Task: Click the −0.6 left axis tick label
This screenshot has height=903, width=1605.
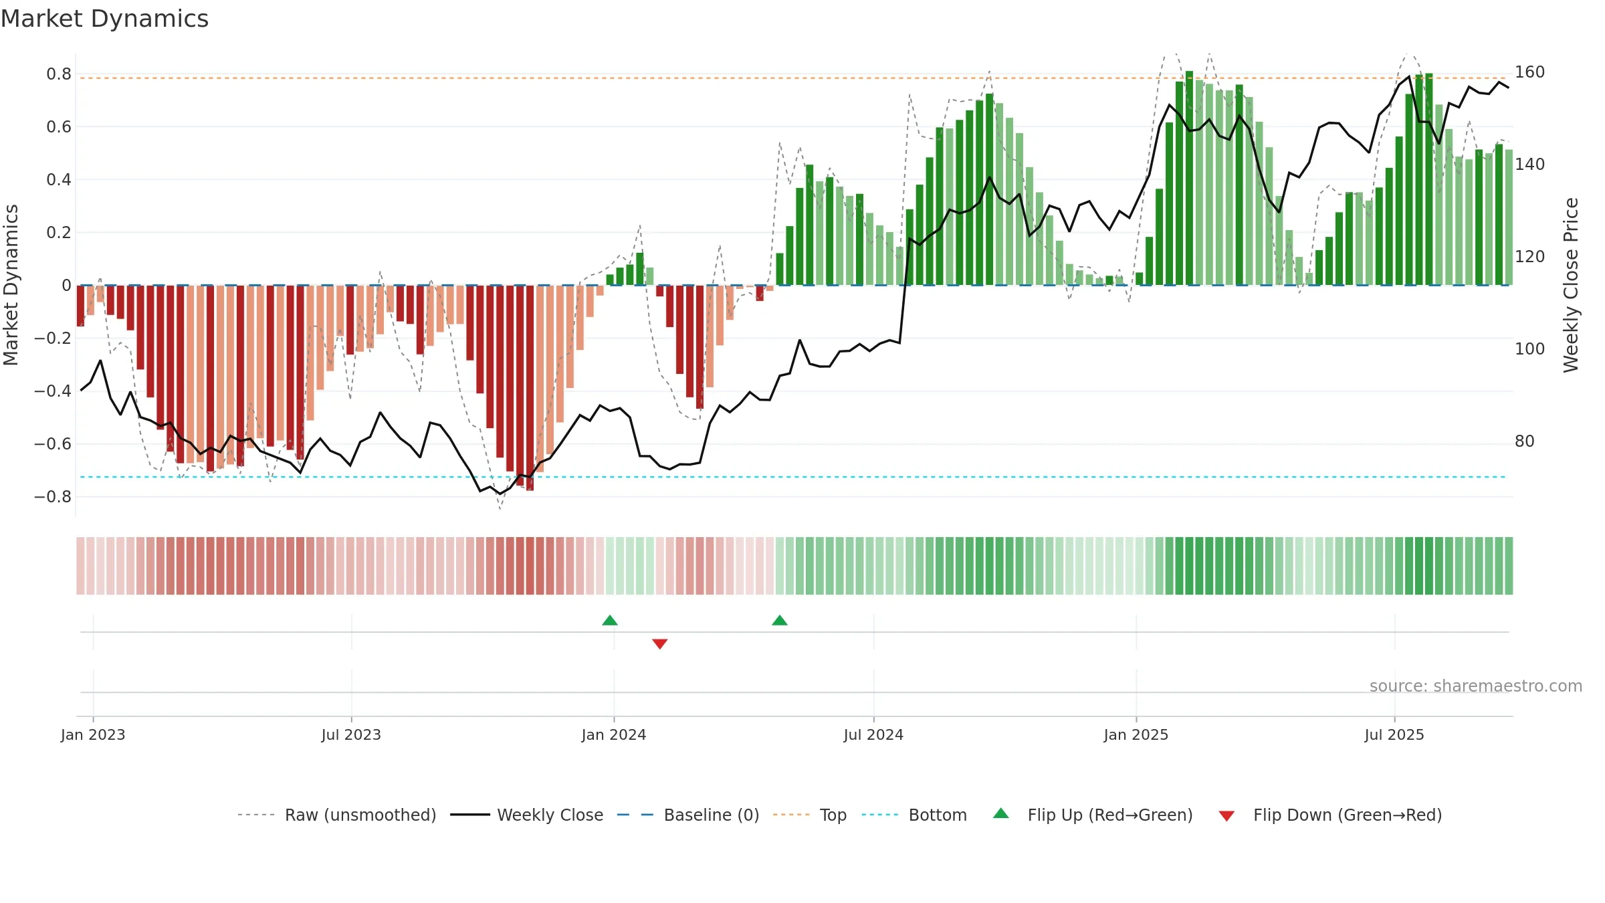Action: tap(53, 443)
